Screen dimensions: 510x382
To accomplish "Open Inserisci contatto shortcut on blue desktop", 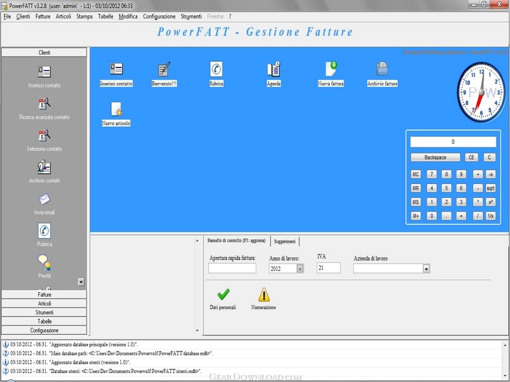I will tap(116, 69).
